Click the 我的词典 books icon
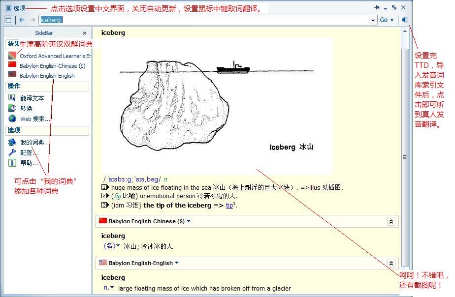Image resolution: width=455 pixels, height=297 pixels. pyautogui.click(x=12, y=142)
